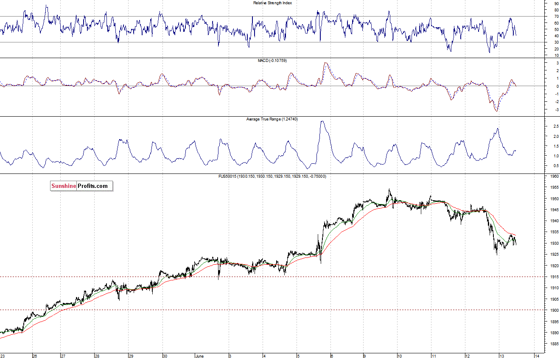Click the date label 11
The width and height of the screenshot is (560, 358).
pos(434,355)
